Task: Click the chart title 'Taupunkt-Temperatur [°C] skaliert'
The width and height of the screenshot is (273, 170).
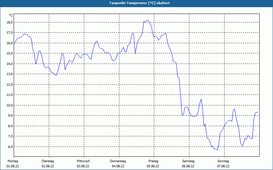Action: (140, 3)
